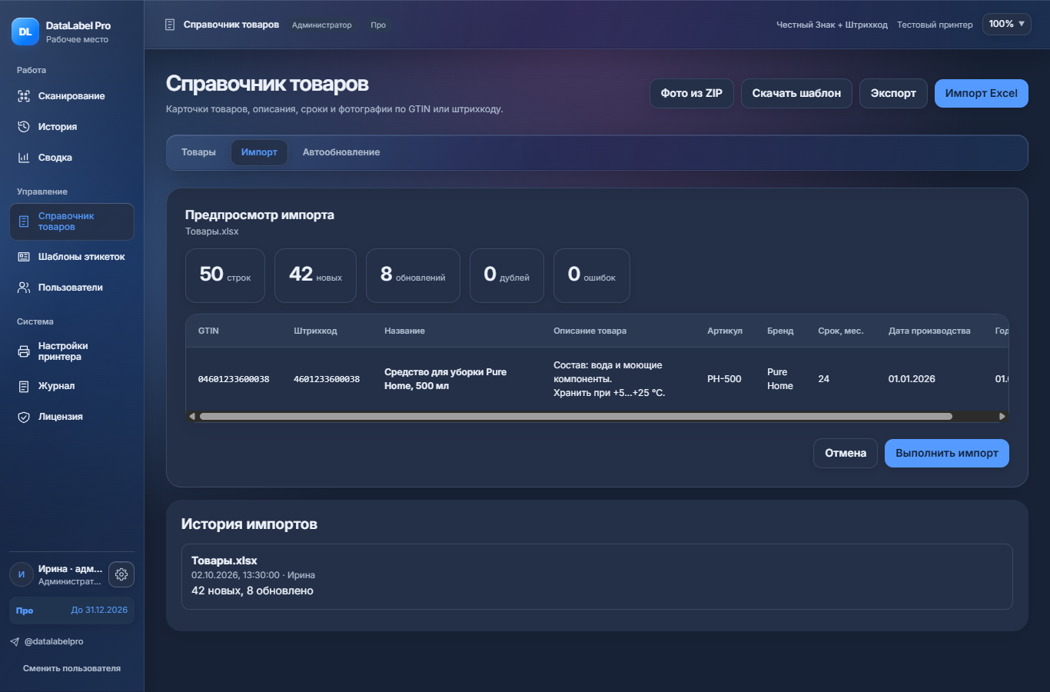The width and height of the screenshot is (1050, 692).
Task: Click the Пользователи people icon
Action: coord(24,288)
